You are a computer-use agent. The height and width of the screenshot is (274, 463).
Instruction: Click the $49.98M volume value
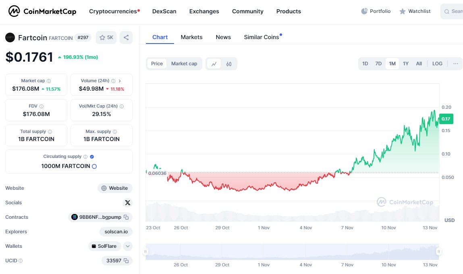tap(91, 89)
